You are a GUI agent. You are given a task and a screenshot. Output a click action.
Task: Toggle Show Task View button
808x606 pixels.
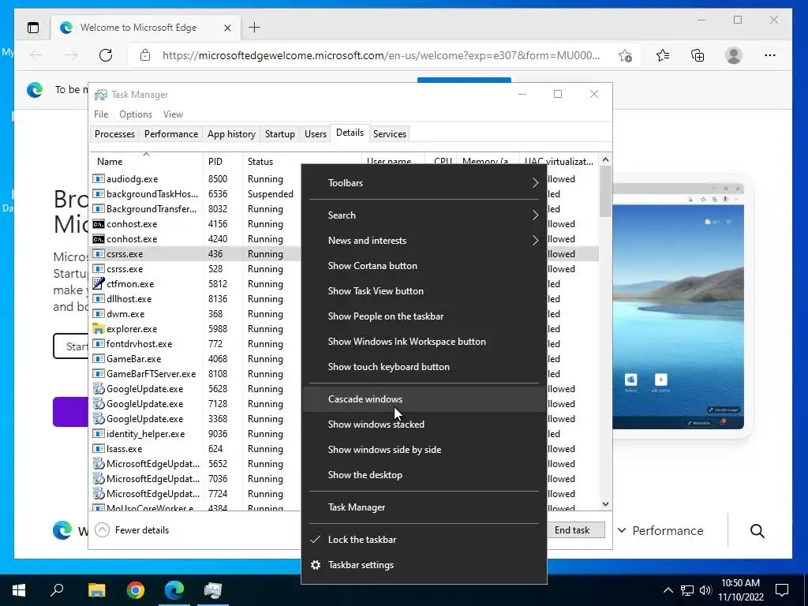click(424, 291)
